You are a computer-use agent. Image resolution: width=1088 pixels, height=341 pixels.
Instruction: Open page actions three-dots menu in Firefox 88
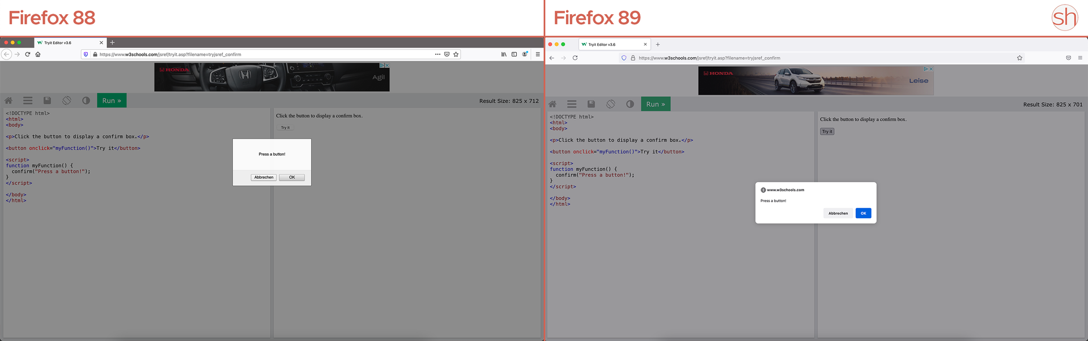[437, 54]
